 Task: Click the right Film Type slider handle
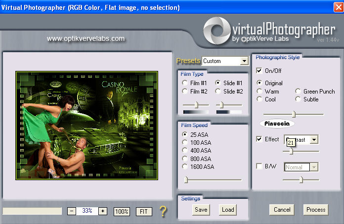point(221,105)
